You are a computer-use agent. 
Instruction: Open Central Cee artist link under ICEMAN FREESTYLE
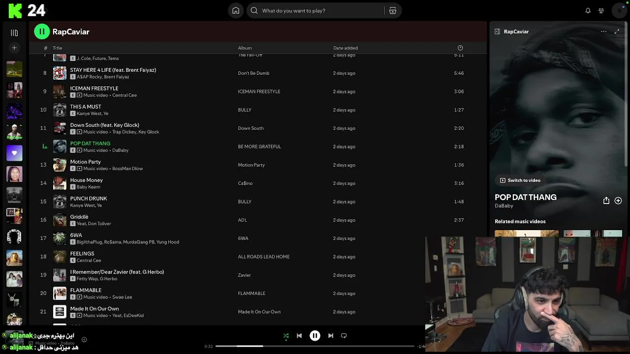point(125,95)
